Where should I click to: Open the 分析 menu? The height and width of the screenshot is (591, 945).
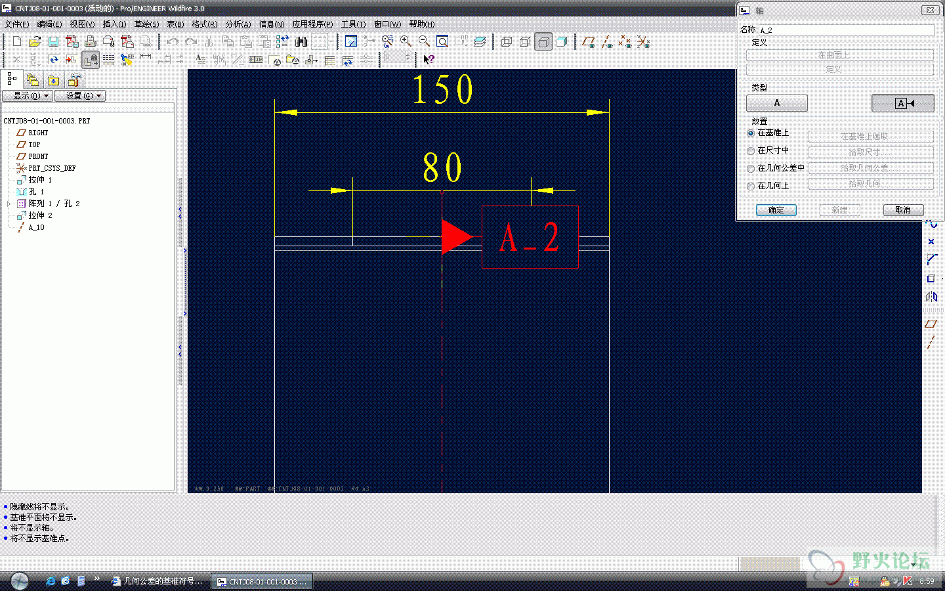click(238, 24)
